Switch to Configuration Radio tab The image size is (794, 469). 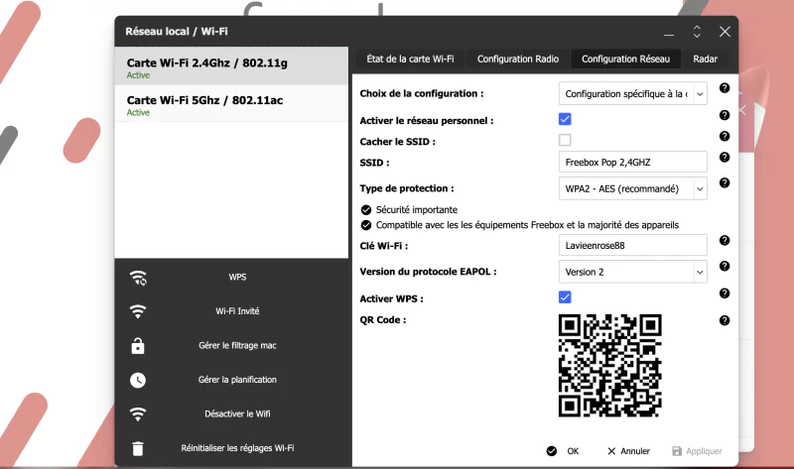pyautogui.click(x=517, y=59)
